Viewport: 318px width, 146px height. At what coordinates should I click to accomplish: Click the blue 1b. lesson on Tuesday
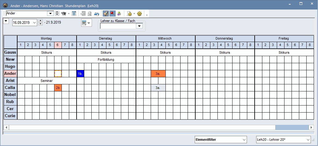pos(80,74)
